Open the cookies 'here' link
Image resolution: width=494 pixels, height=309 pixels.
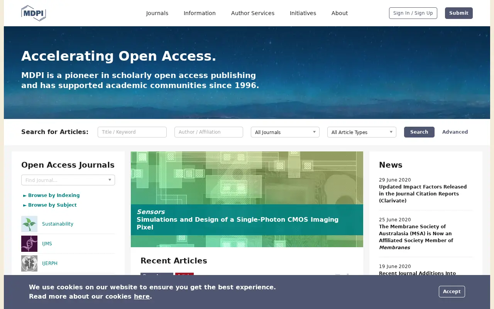tap(142, 297)
